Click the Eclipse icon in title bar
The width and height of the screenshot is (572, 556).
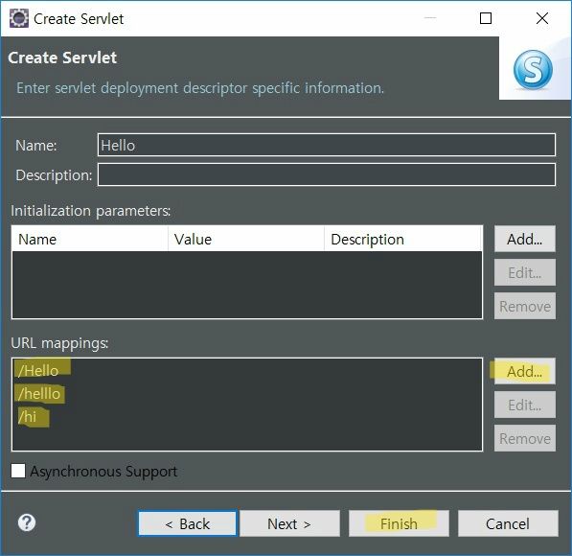tap(18, 18)
